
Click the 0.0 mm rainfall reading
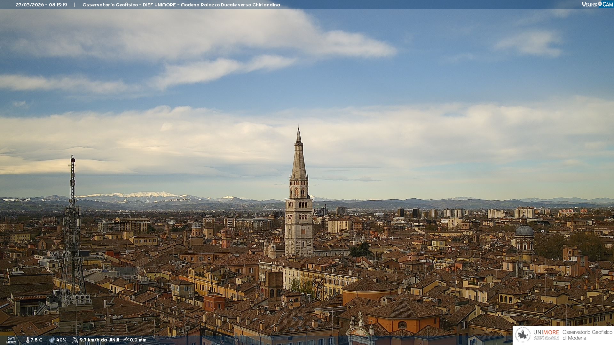pyautogui.click(x=138, y=340)
